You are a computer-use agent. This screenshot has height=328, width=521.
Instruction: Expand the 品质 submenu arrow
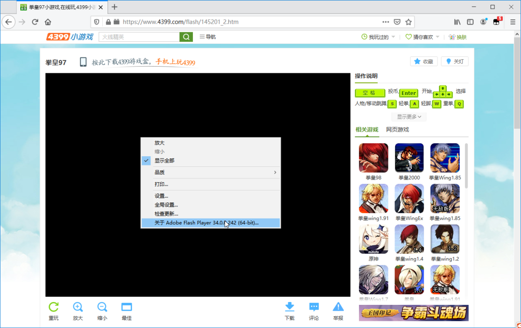pos(275,172)
